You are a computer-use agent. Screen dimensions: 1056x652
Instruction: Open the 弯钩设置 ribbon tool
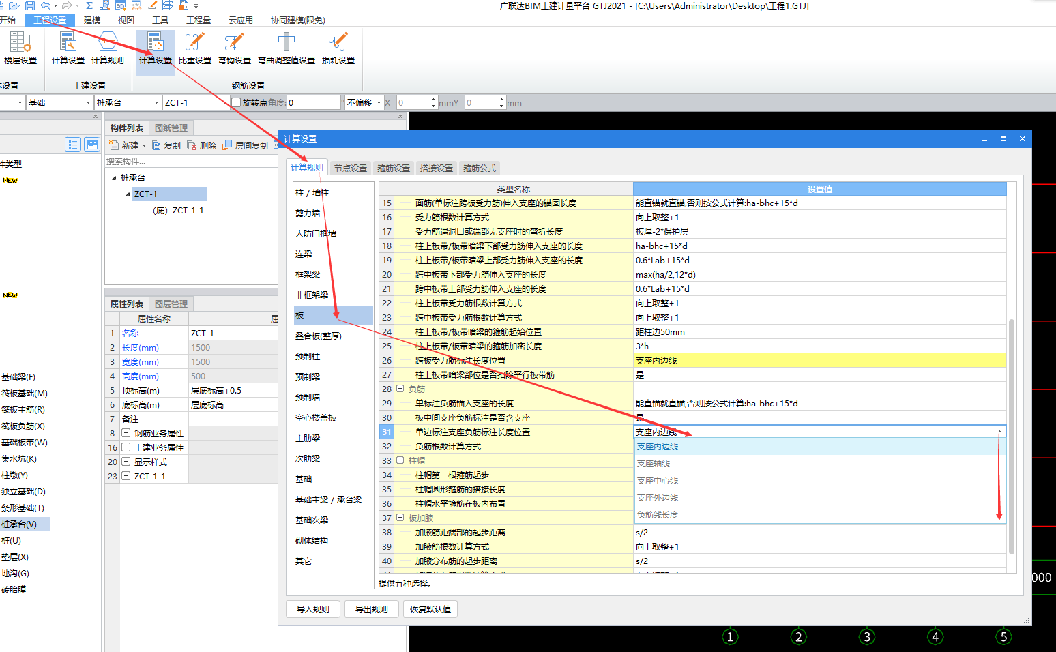pyautogui.click(x=235, y=48)
